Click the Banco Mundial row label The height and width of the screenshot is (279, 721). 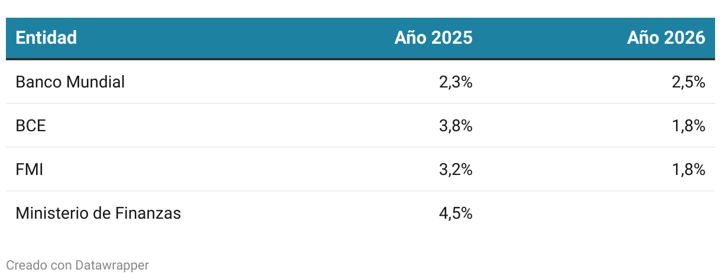coord(70,82)
